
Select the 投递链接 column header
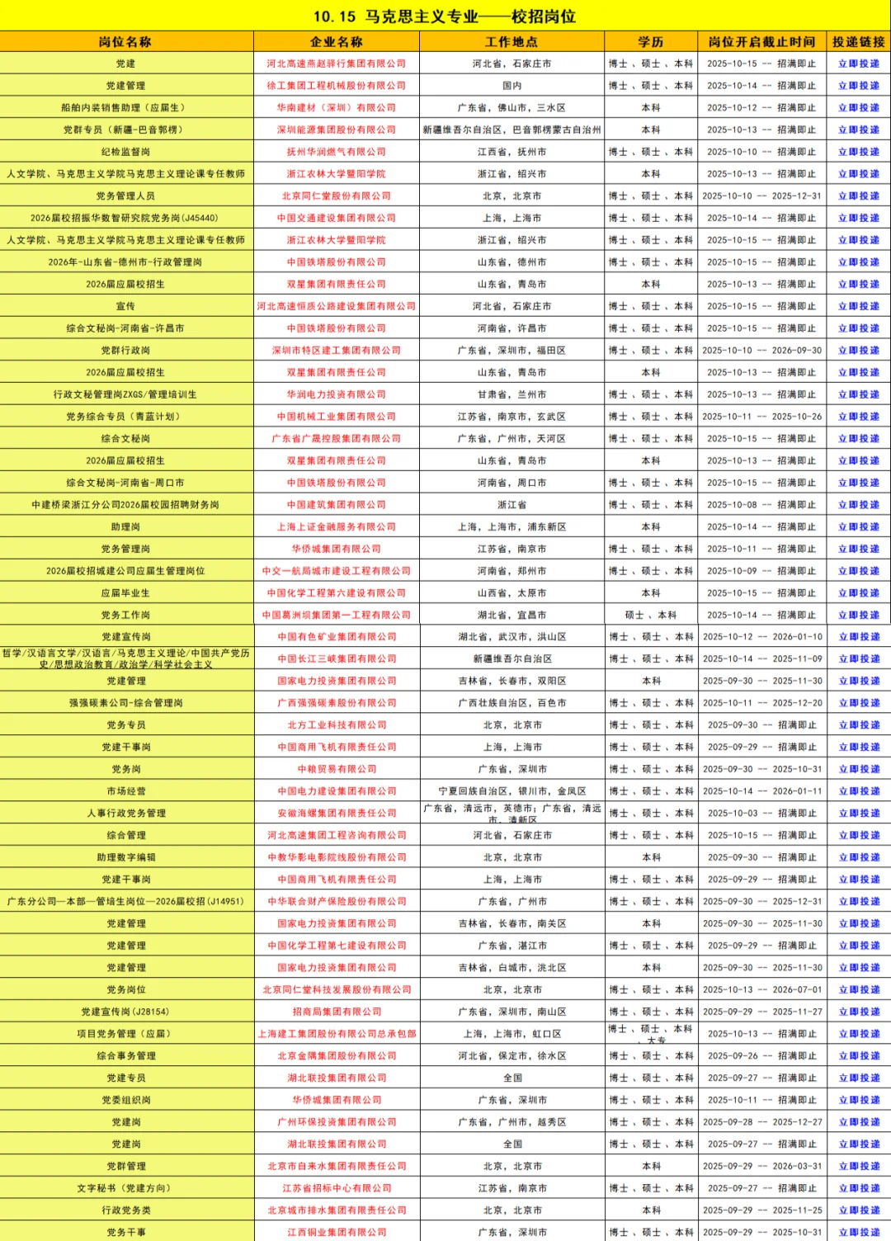click(859, 42)
